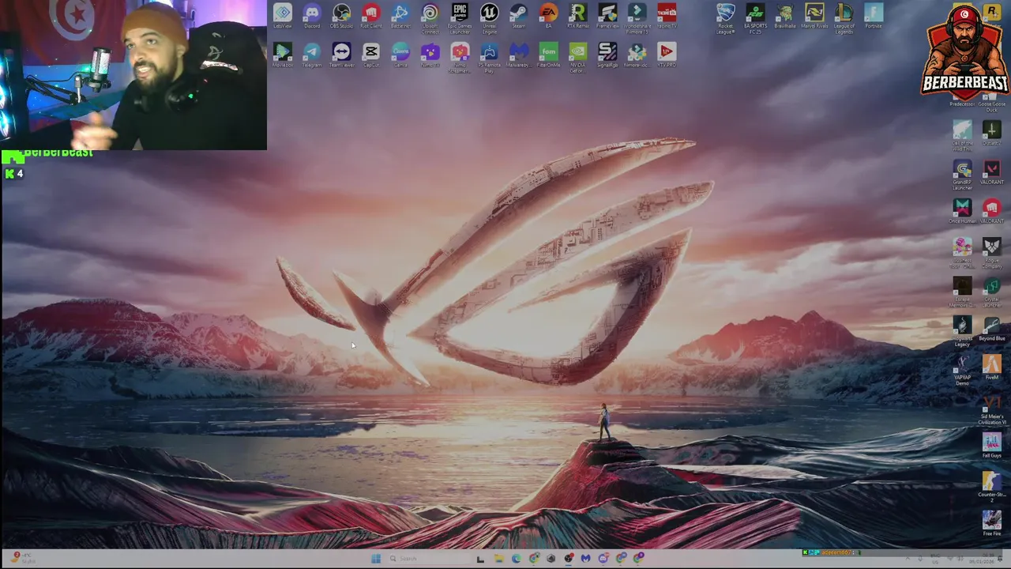This screenshot has width=1011, height=569.
Task: Select the Once Human icon
Action: point(962,210)
